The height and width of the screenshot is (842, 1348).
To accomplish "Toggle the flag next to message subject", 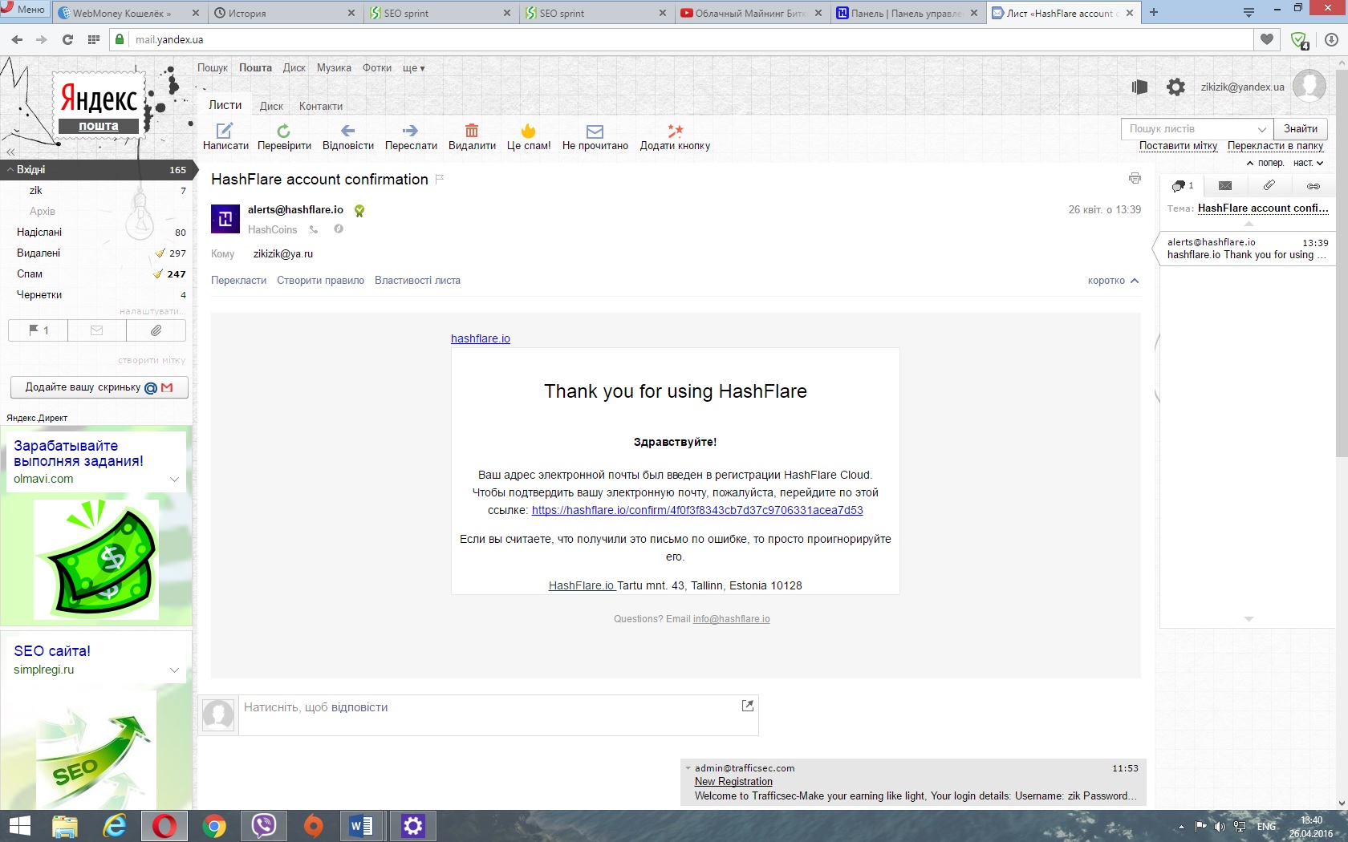I will coord(439,179).
